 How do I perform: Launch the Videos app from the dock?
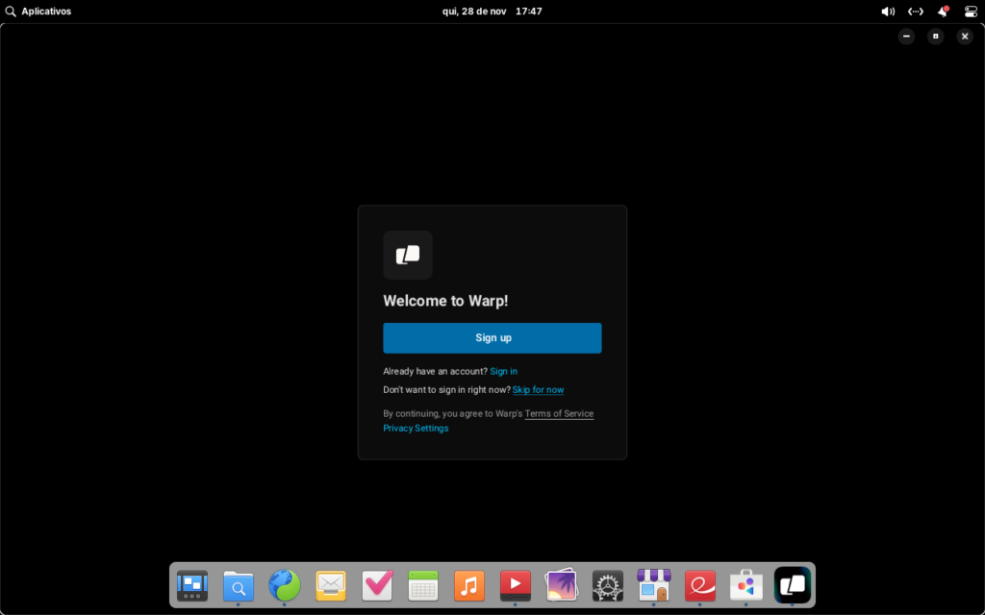[516, 585]
